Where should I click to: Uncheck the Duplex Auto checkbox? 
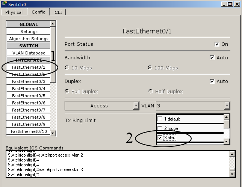pos(212,81)
